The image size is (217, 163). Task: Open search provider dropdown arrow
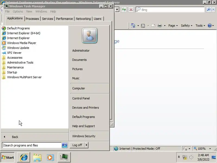[213, 10]
